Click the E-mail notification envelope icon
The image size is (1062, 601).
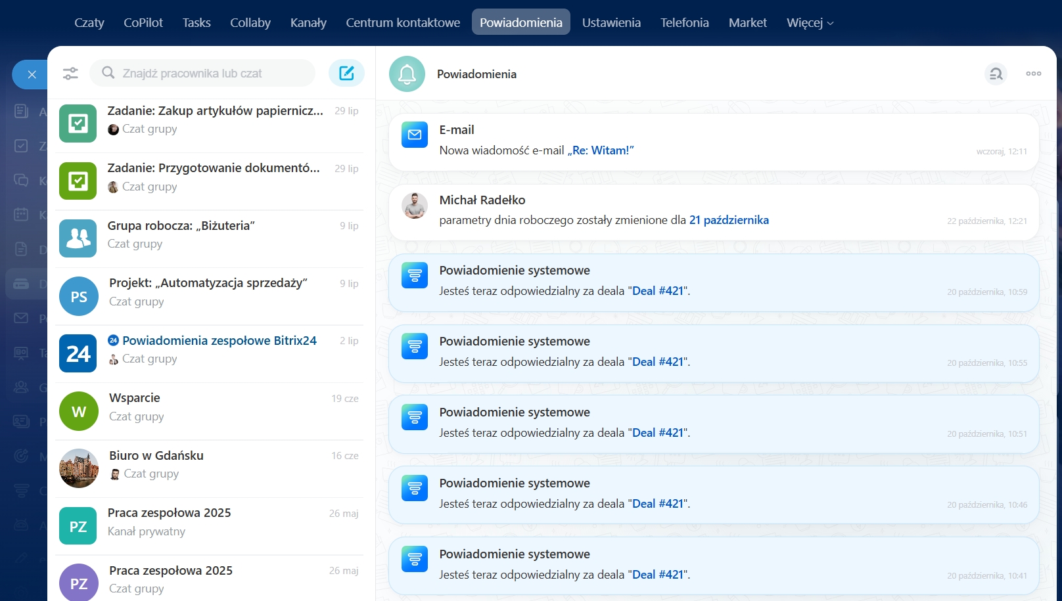tap(415, 135)
